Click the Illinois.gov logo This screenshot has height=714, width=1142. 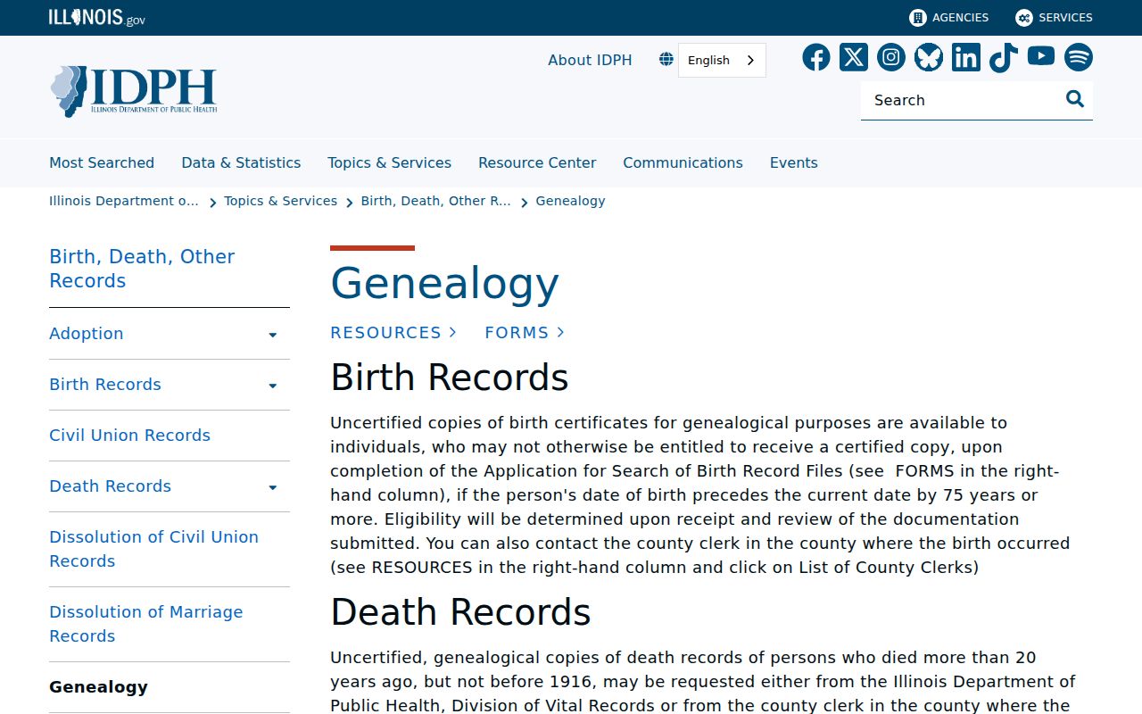(97, 18)
